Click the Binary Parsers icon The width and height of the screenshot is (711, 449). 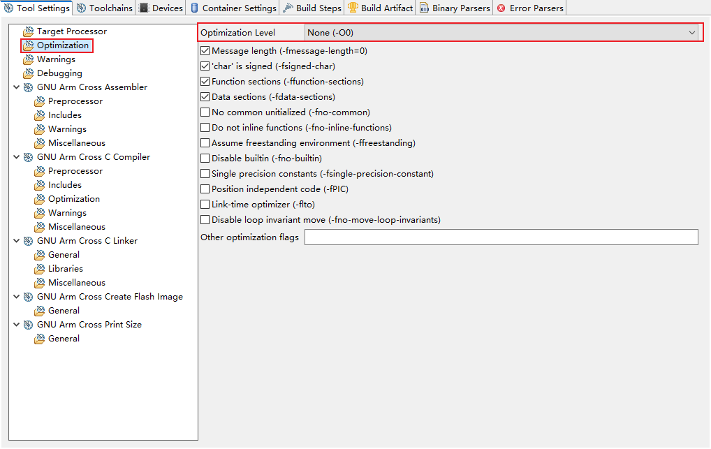click(x=424, y=8)
